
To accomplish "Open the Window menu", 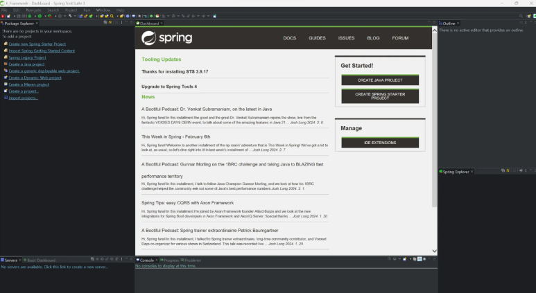I will [103, 10].
